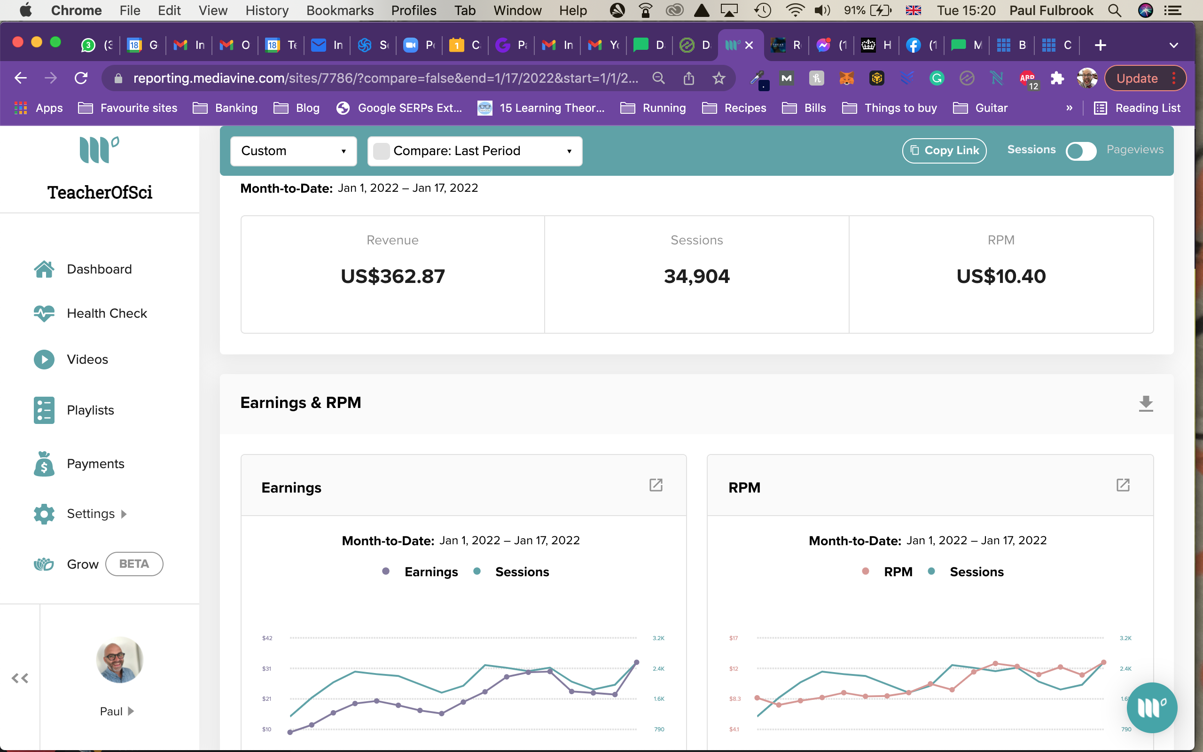The image size is (1203, 752).
Task: Open the History menu
Action: [x=267, y=10]
